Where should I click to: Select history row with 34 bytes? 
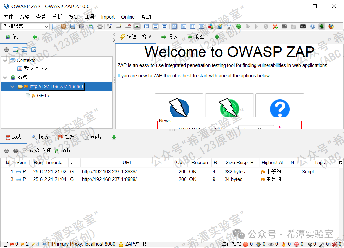coord(170,179)
